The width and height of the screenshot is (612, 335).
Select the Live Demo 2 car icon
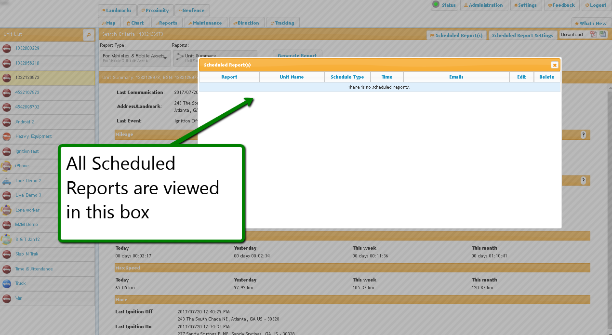click(x=7, y=181)
